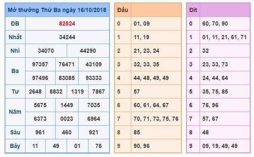
Task: Select Tư prize number 7867
Action: pos(98,91)
